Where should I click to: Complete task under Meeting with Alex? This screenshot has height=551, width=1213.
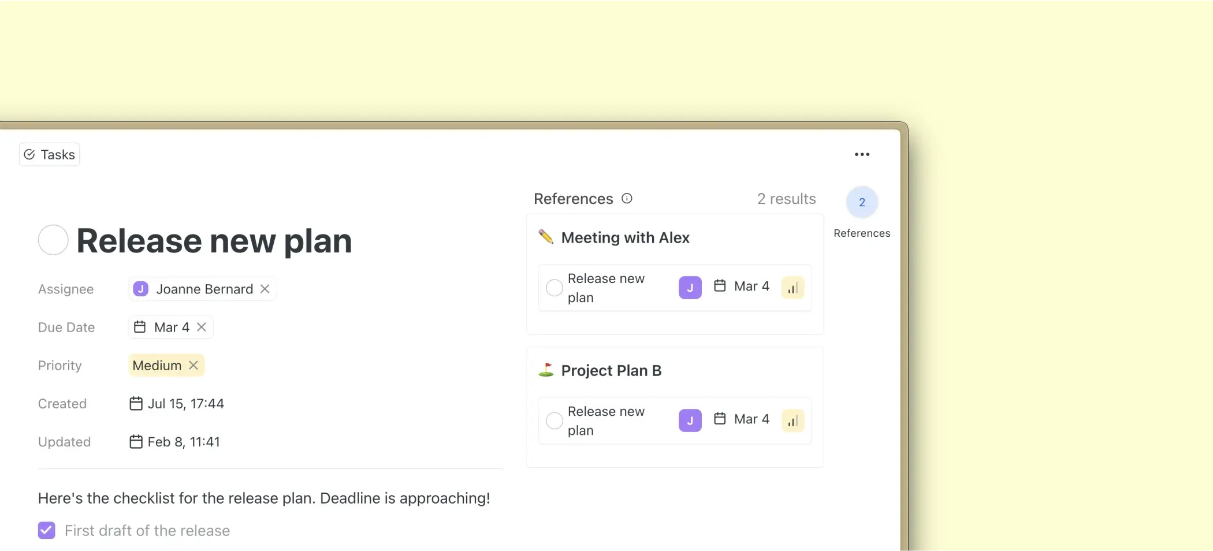pos(554,288)
